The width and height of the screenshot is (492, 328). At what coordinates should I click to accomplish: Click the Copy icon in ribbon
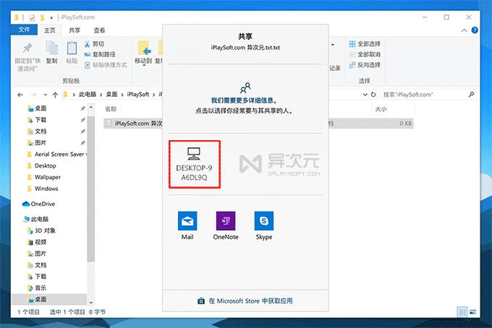click(x=51, y=51)
